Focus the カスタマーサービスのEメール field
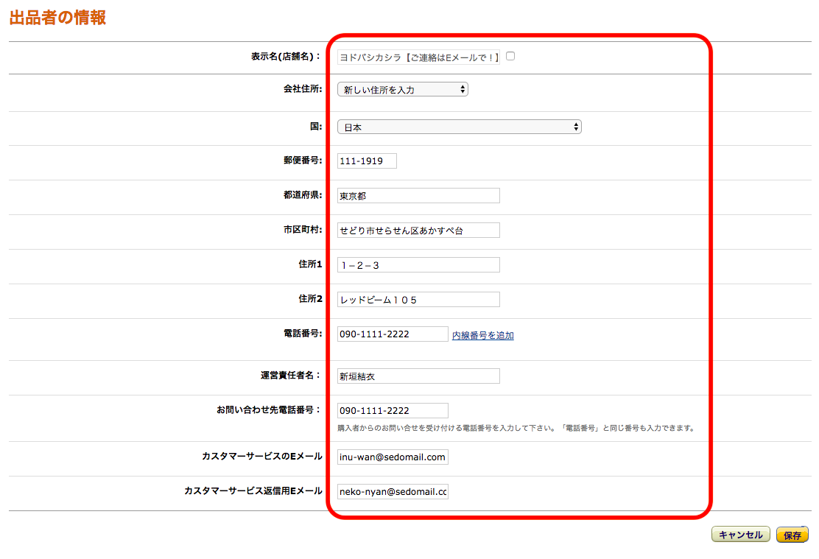Screen dimensions: 819x559 (392, 457)
